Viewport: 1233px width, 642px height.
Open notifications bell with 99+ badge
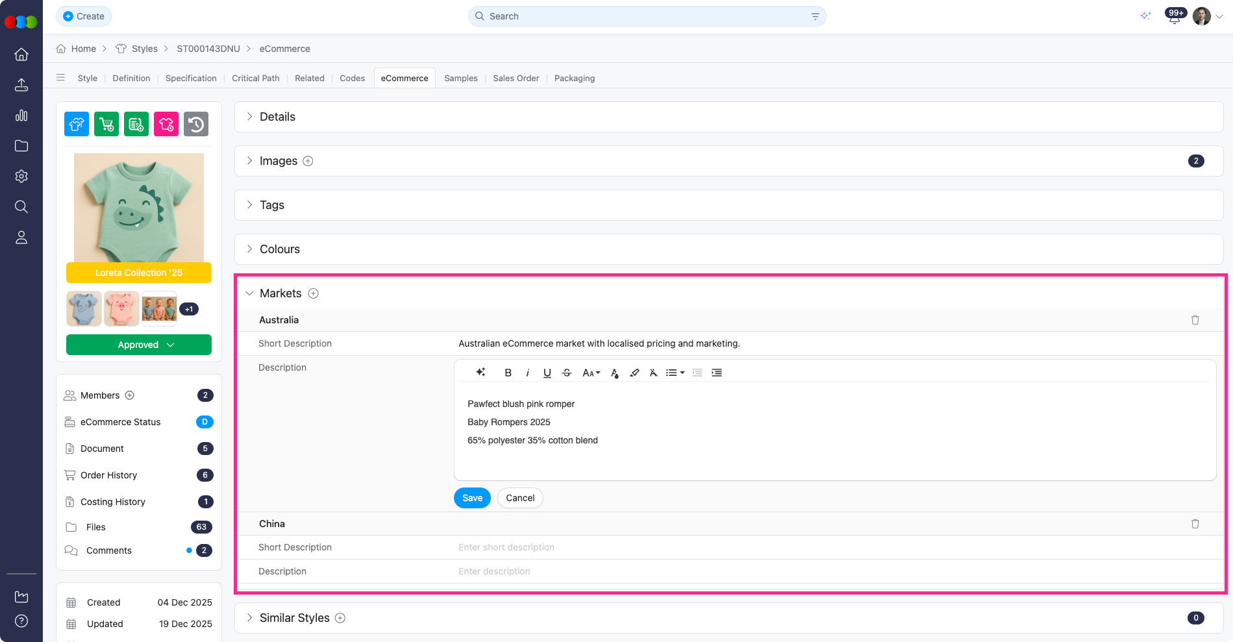(x=1174, y=16)
